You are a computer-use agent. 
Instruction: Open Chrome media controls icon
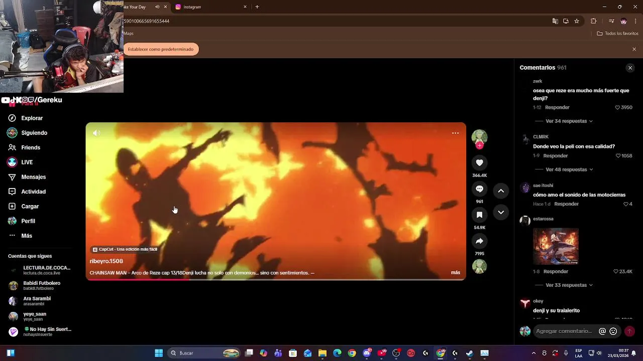click(x=611, y=21)
